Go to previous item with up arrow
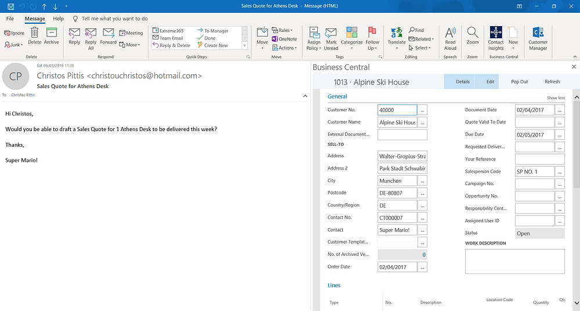 click(45, 6)
